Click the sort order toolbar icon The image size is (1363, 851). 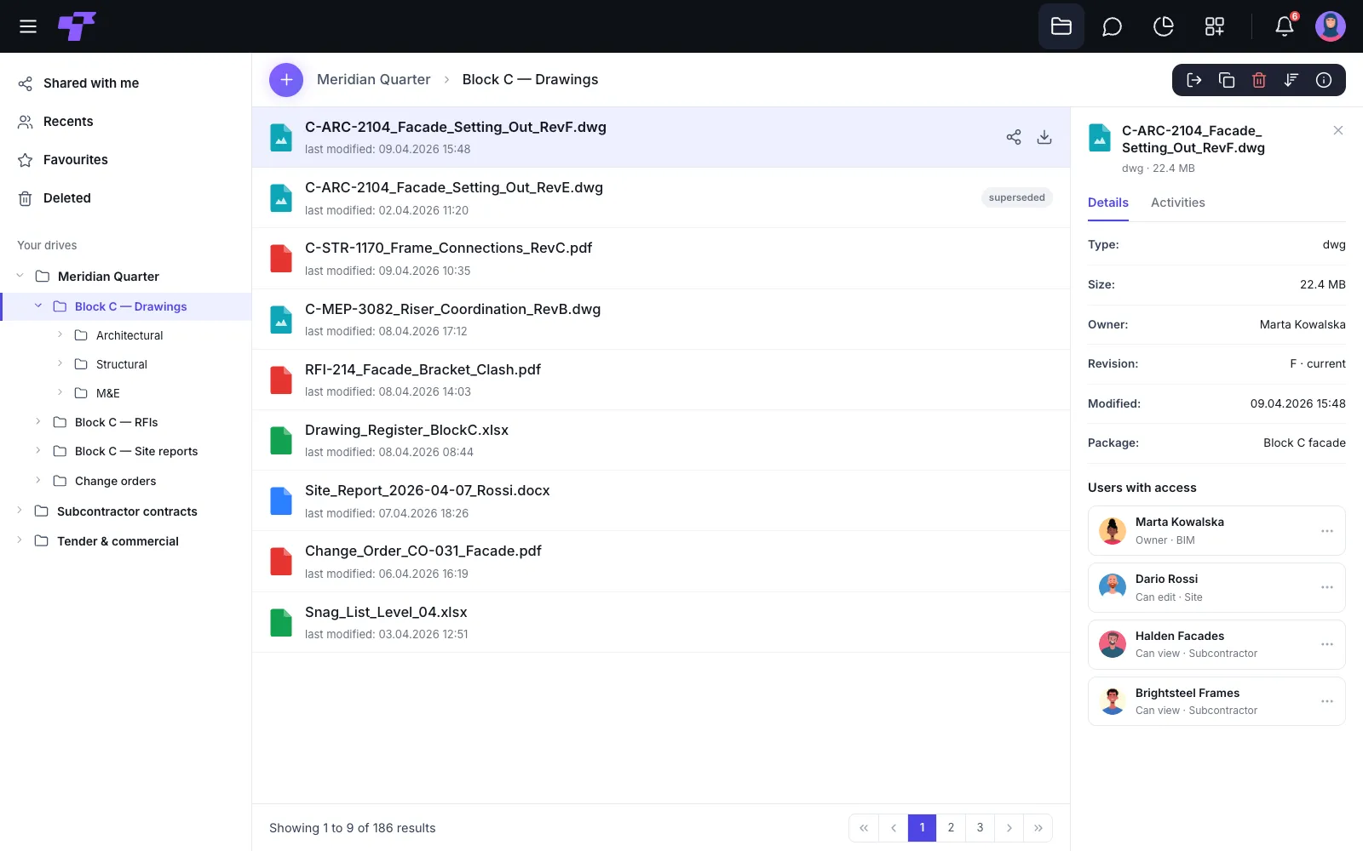tap(1291, 80)
